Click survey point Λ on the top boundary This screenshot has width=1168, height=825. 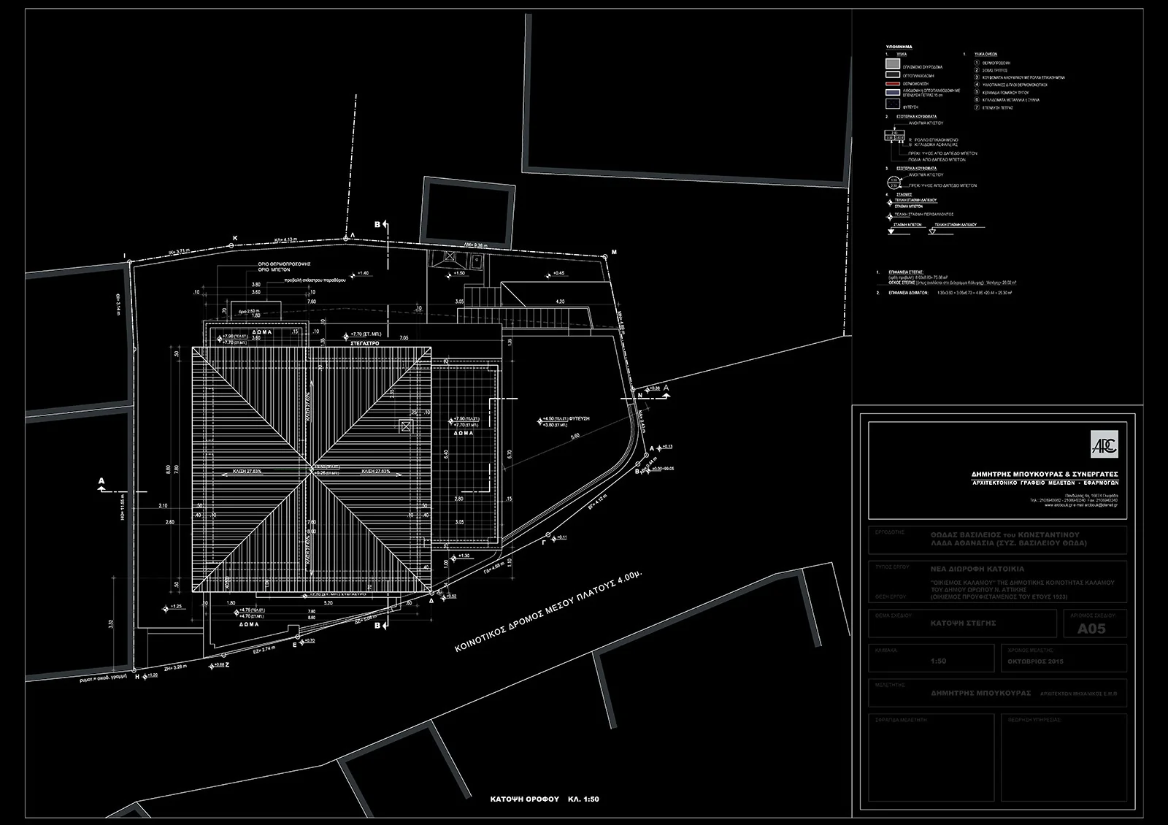coord(345,237)
